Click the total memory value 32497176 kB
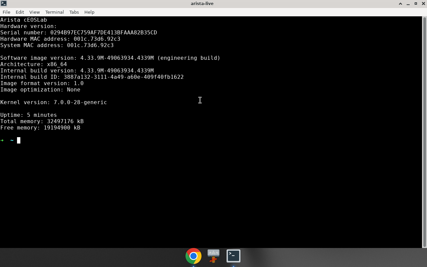 (65, 121)
